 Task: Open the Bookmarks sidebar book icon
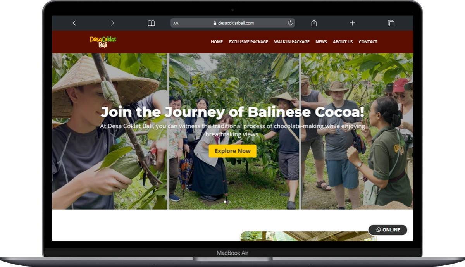[151, 23]
